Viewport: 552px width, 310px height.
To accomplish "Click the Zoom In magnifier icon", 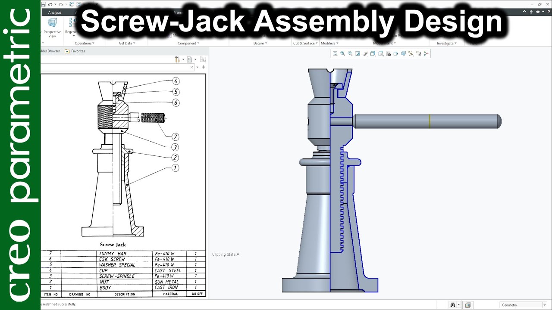I will 342,53.
